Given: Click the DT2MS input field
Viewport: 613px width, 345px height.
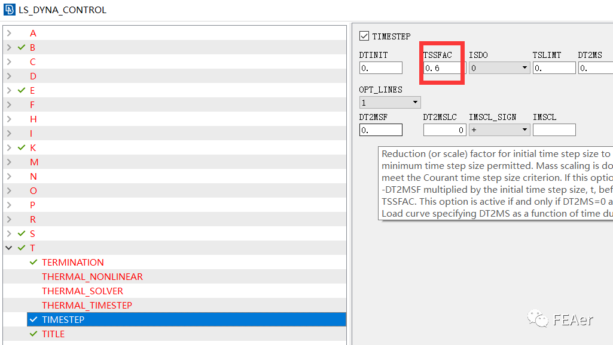Looking at the screenshot, I should click(596, 68).
